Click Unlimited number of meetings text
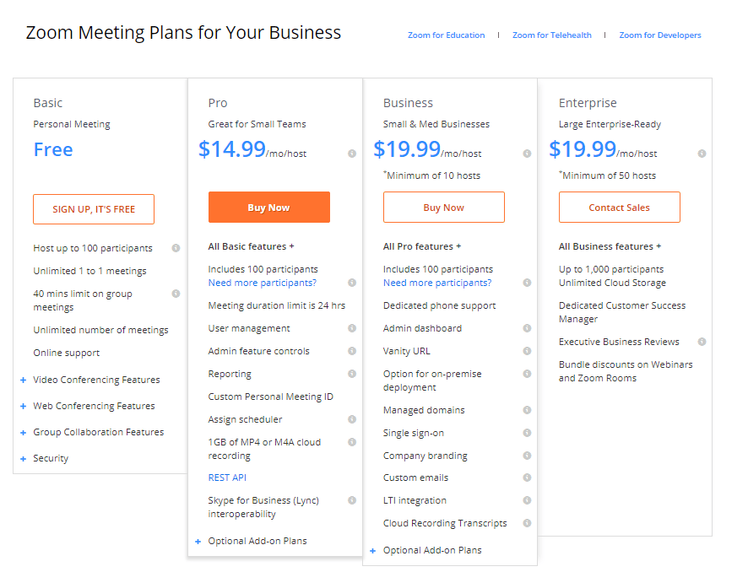Screen dimensions: 748x572 [x=100, y=330]
